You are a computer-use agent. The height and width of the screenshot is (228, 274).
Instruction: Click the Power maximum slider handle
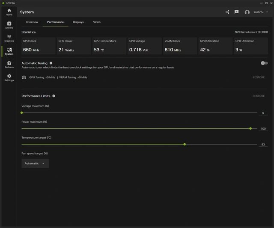pyautogui.click(x=250, y=128)
